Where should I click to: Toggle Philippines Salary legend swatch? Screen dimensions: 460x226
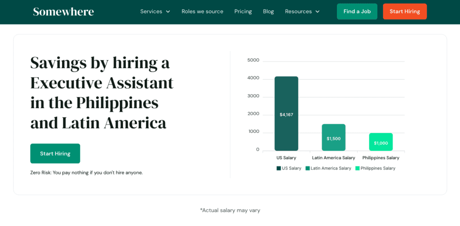click(357, 168)
